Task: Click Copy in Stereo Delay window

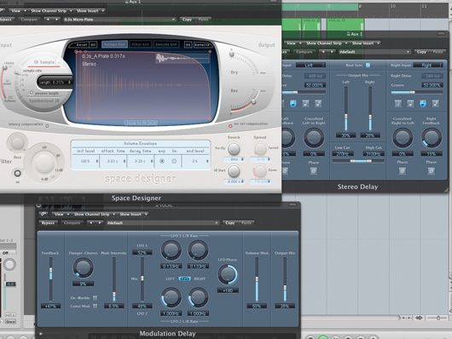Action: (421, 52)
